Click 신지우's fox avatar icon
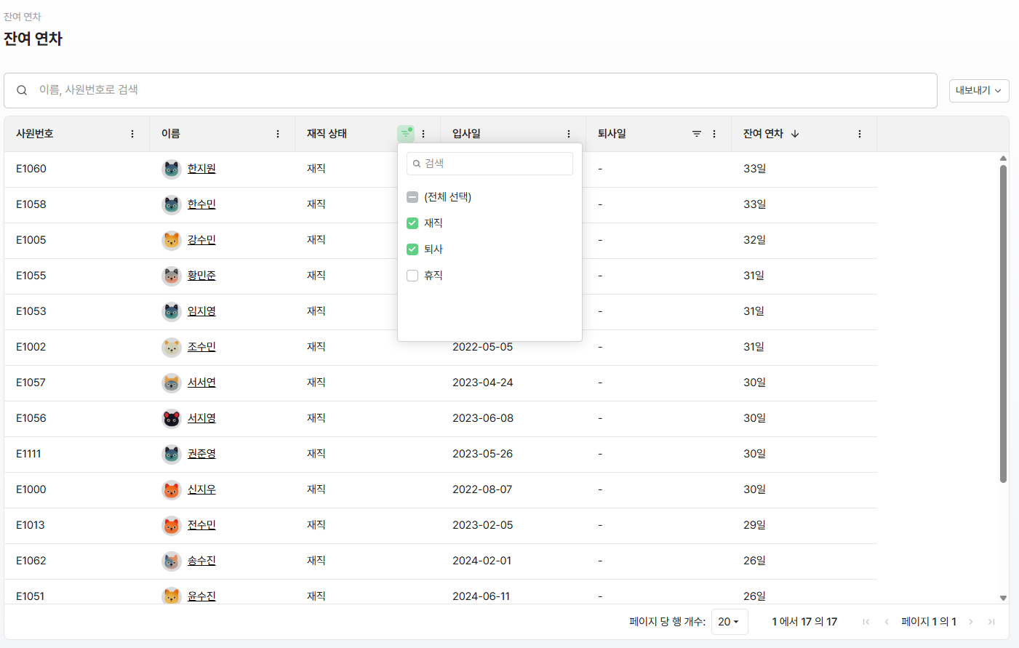The width and height of the screenshot is (1019, 648). point(171,489)
